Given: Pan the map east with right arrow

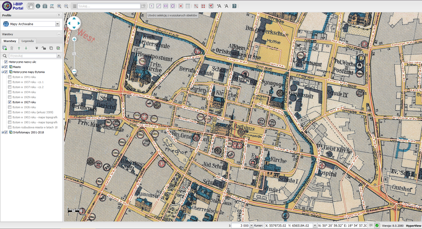Looking at the screenshot, I should [x=79, y=23].
